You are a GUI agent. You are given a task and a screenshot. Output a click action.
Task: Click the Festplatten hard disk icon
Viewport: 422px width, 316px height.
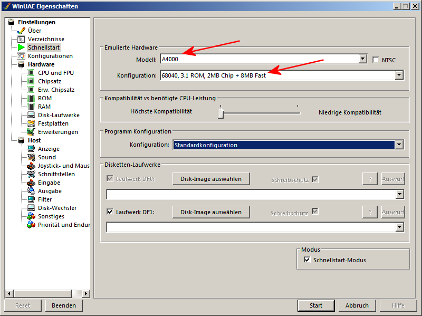point(31,123)
